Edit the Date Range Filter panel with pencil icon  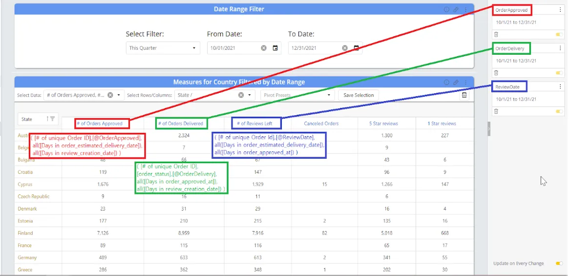[x=456, y=9]
